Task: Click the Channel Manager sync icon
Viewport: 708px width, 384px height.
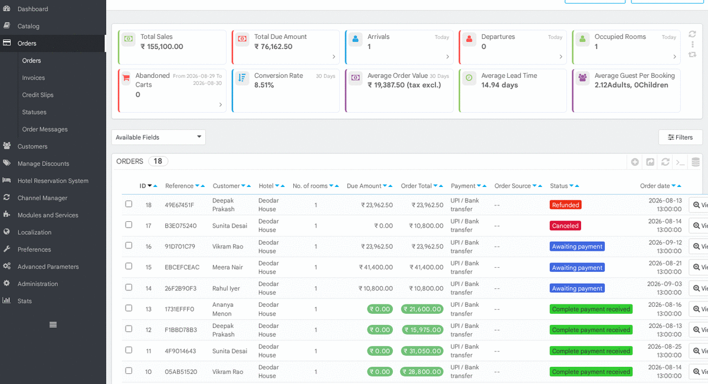Action: click(6, 197)
